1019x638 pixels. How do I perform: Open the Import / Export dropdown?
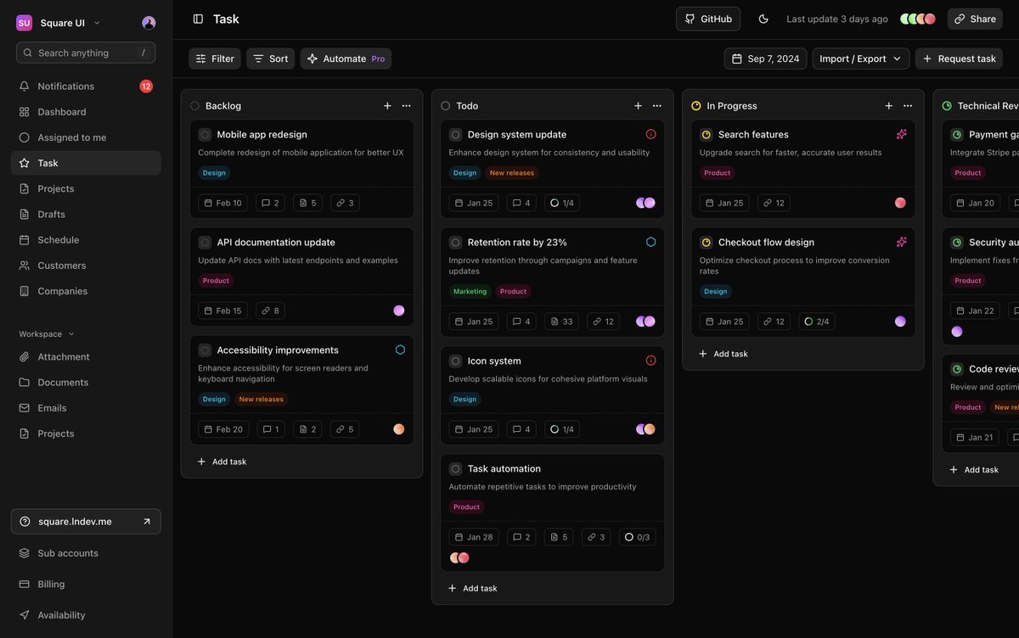point(860,58)
